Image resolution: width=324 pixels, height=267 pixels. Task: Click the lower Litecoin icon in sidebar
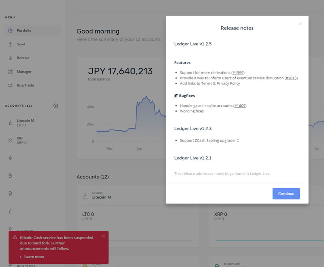point(11,211)
